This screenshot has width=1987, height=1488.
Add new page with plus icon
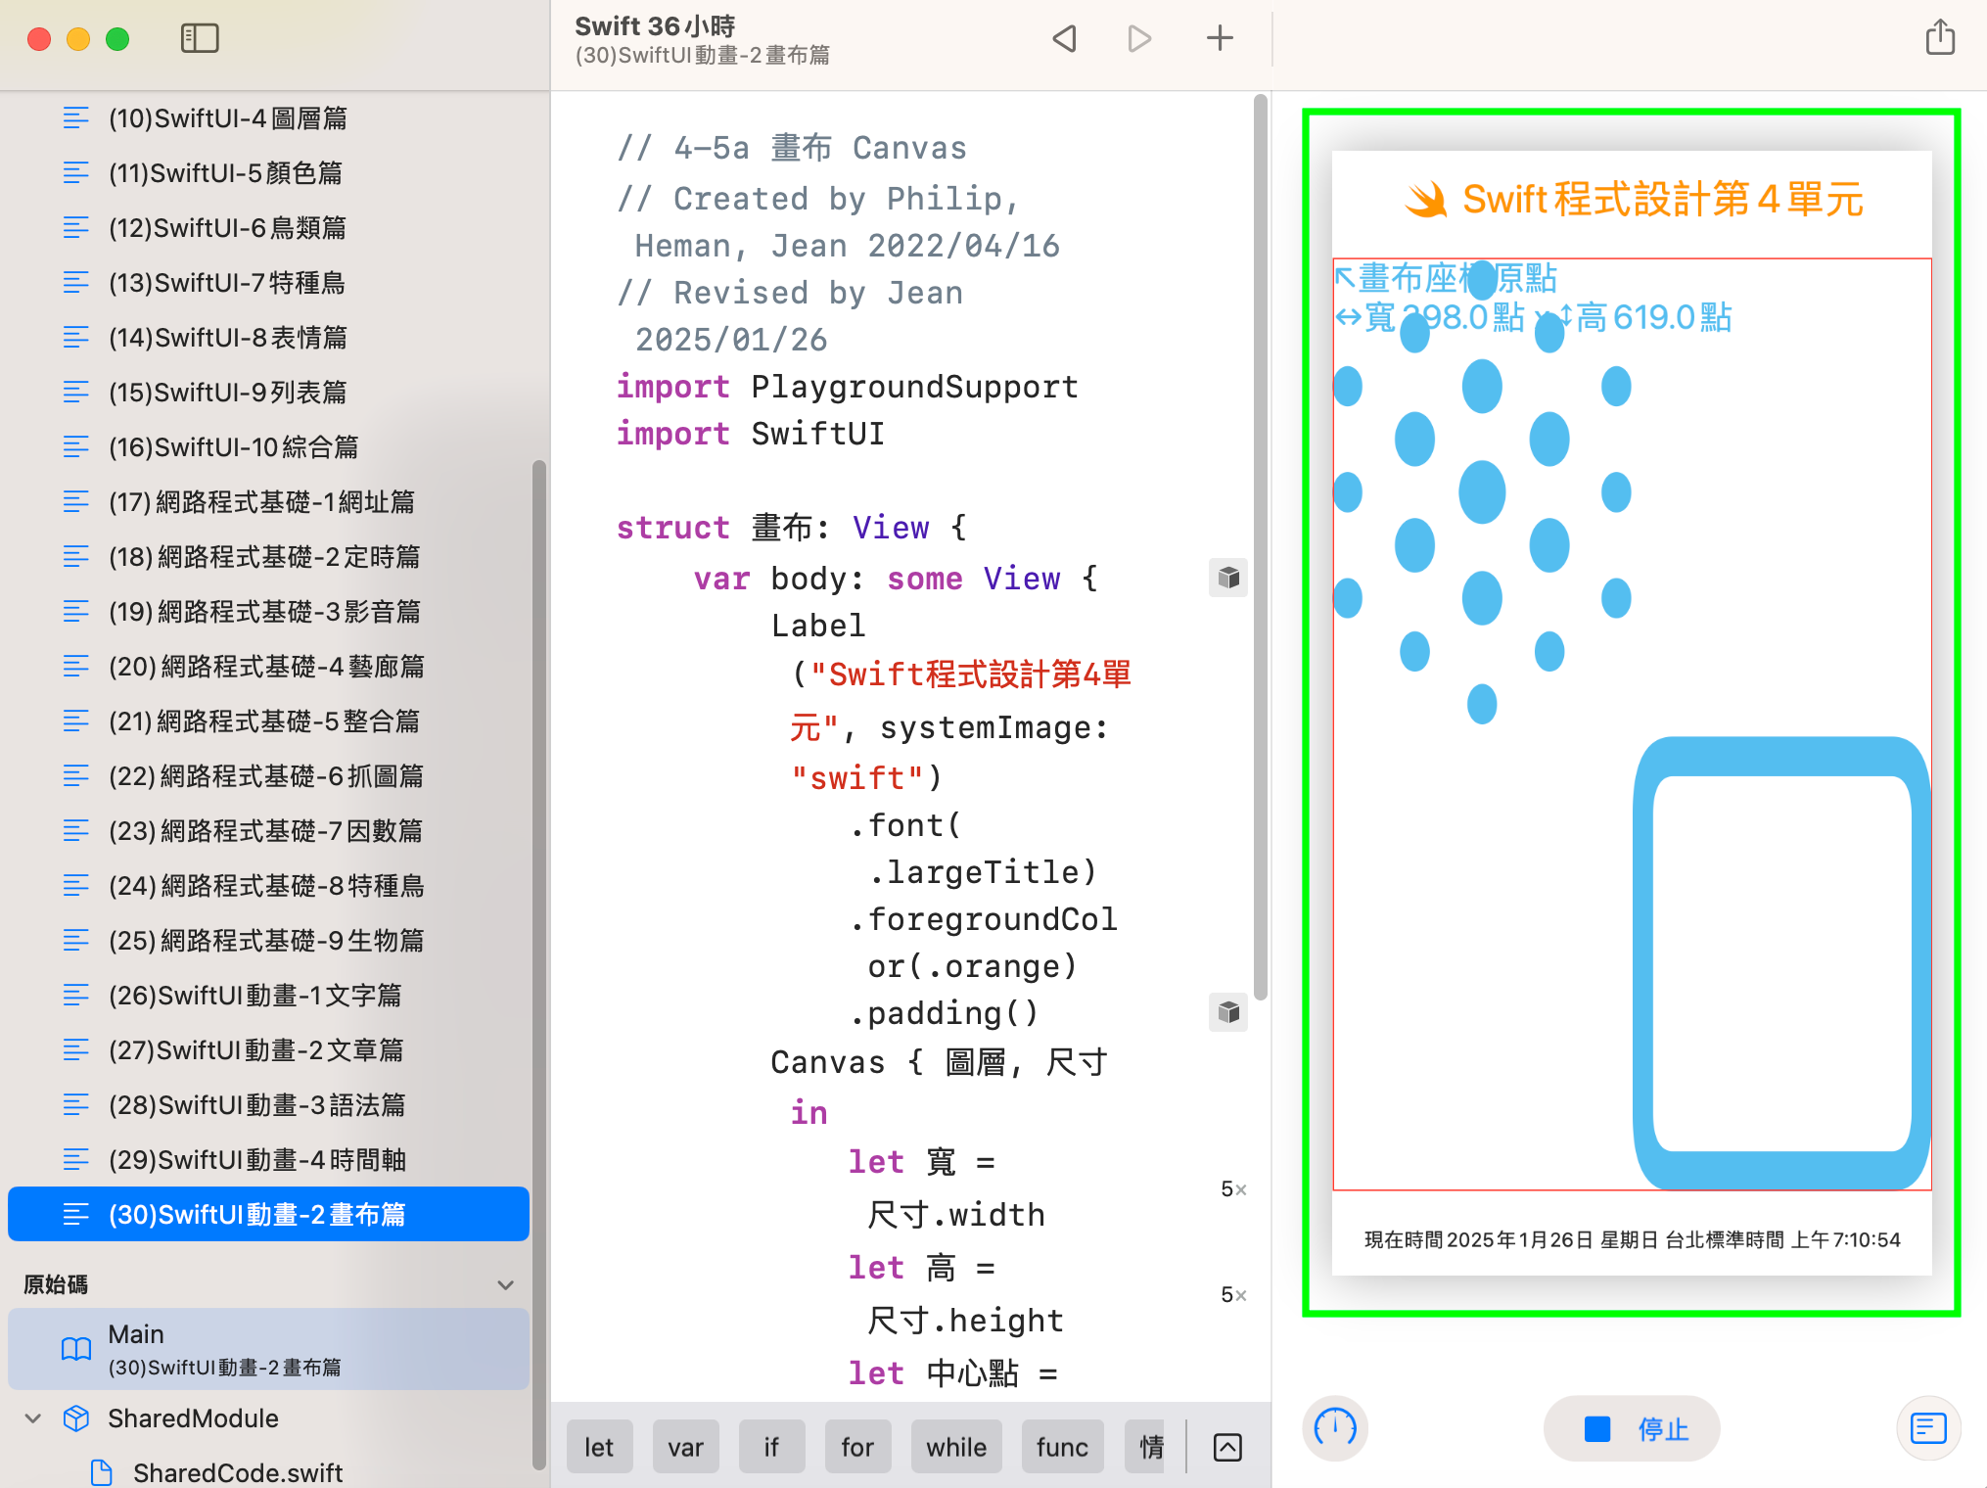(x=1220, y=39)
